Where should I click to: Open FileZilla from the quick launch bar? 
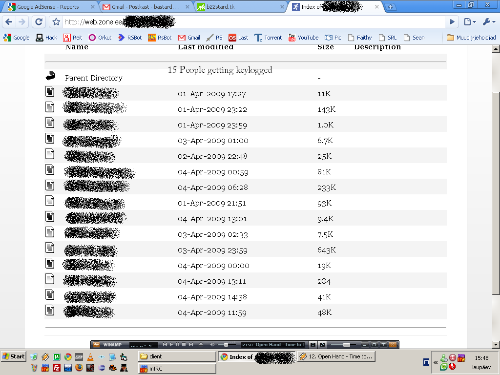56,367
